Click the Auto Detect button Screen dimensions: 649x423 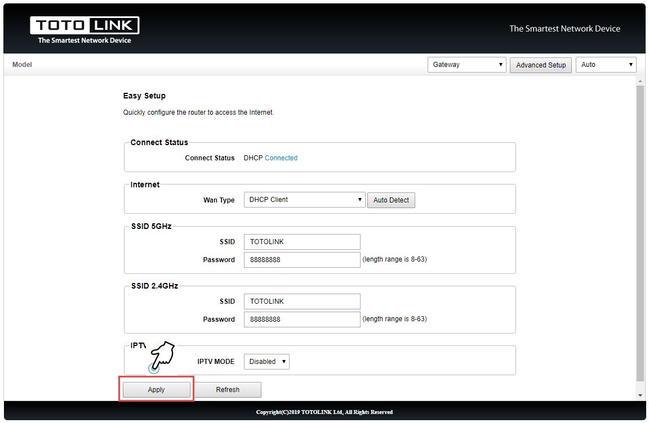(391, 200)
